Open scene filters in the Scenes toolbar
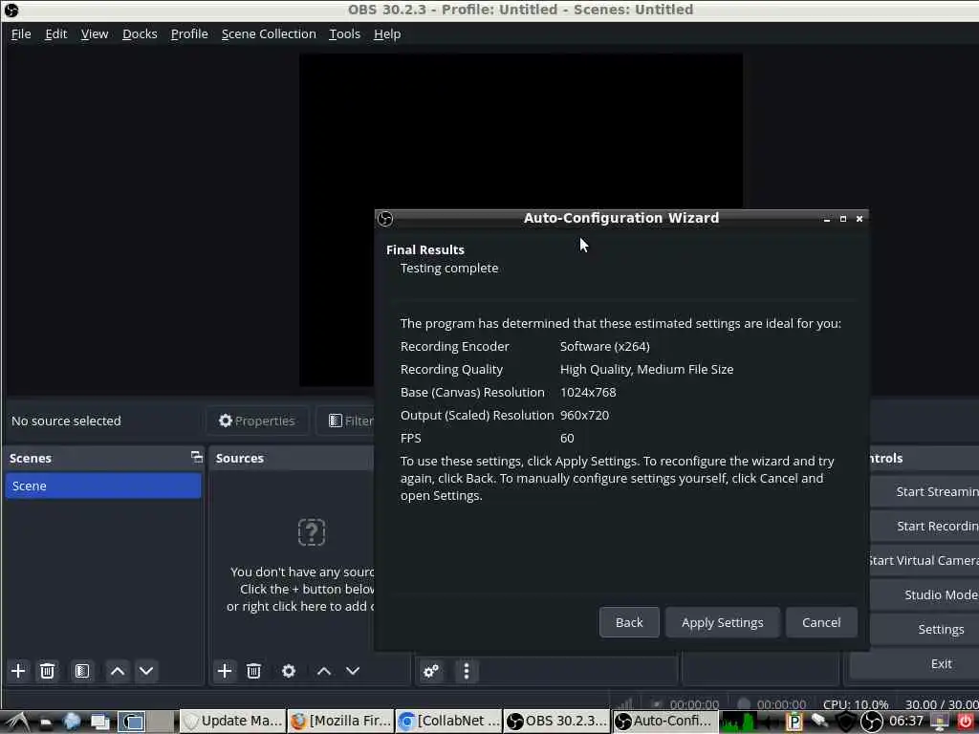 coord(82,671)
